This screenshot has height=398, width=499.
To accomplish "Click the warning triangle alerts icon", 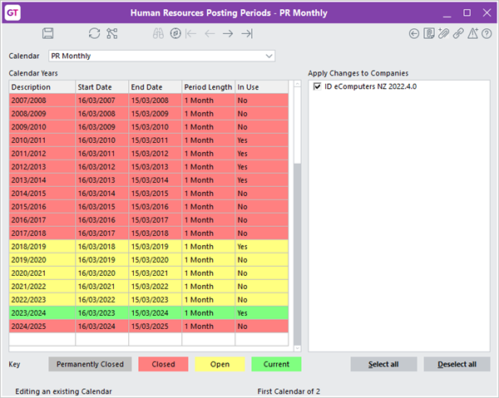I will (473, 33).
